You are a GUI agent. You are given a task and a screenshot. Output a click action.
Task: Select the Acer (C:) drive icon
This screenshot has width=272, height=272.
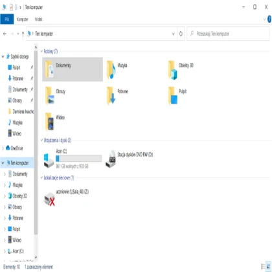pyautogui.click(x=49, y=161)
